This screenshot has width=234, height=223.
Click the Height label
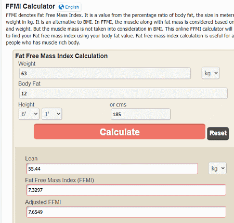click(x=27, y=105)
